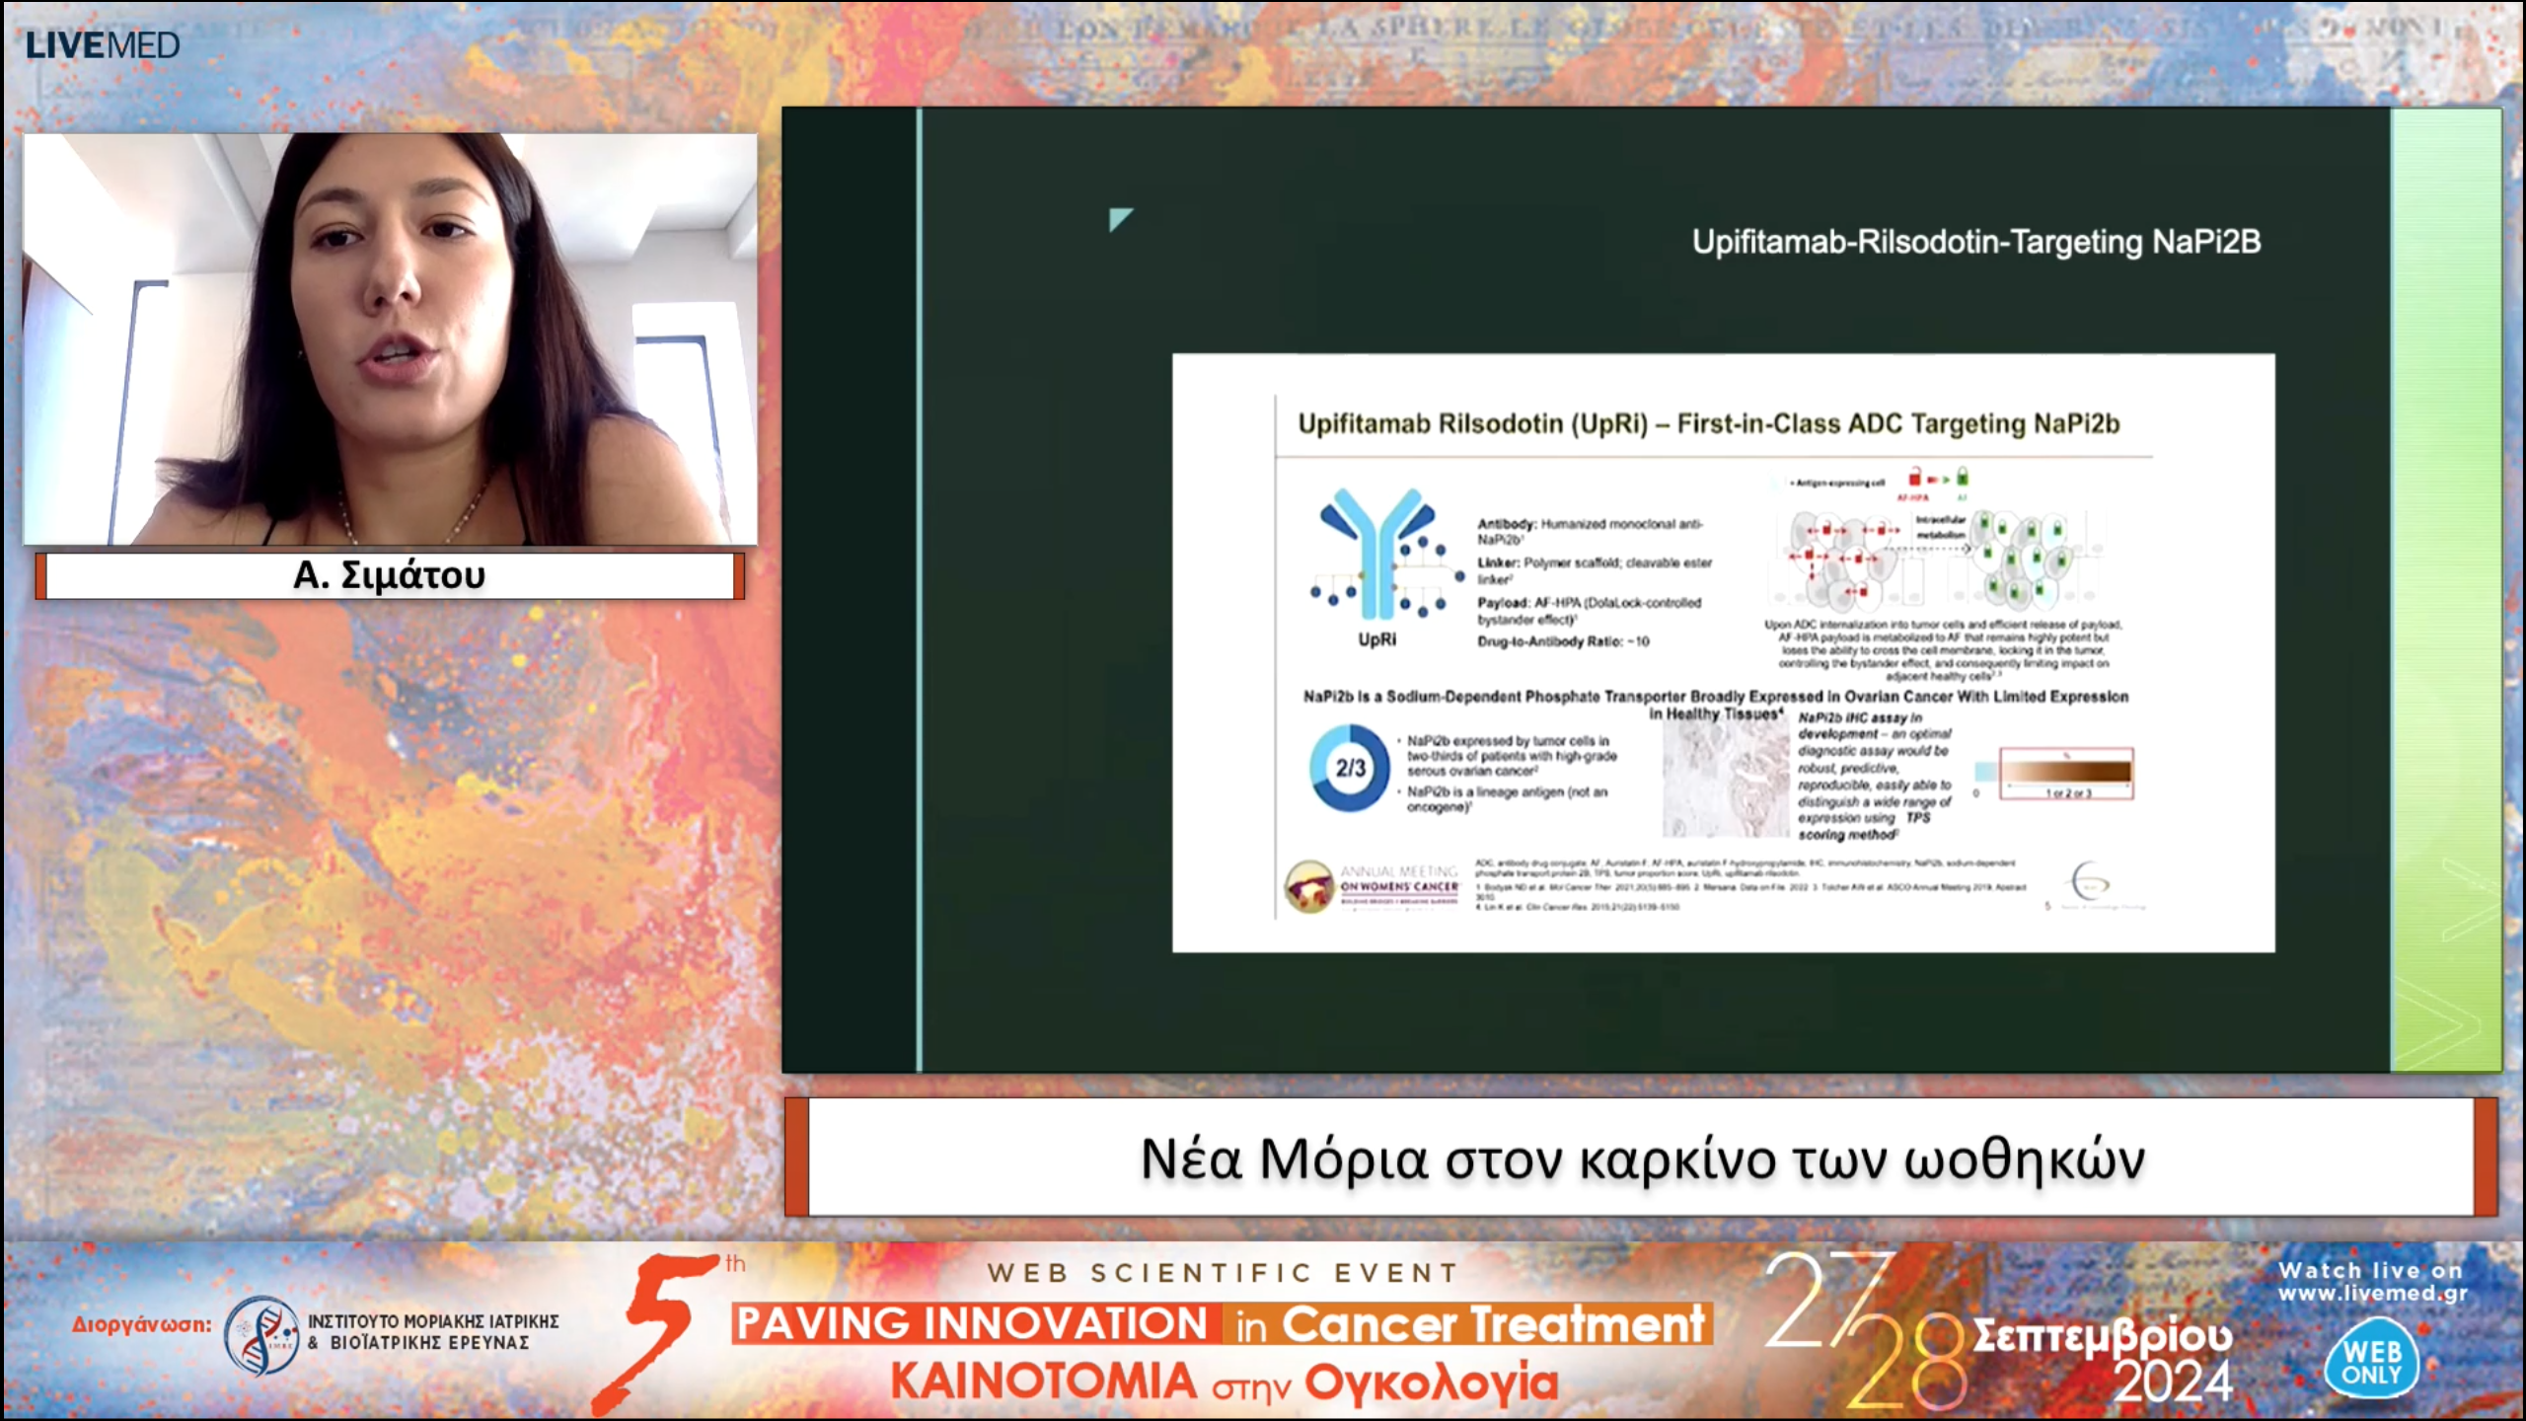The width and height of the screenshot is (2526, 1421).
Task: Click the embedded UpRi slide image
Action: [1723, 652]
